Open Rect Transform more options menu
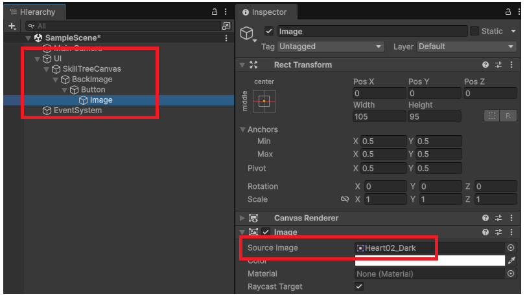This screenshot has height=298, width=525. coord(511,65)
